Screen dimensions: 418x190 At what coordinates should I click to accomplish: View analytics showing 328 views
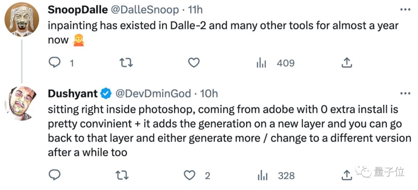click(262, 176)
